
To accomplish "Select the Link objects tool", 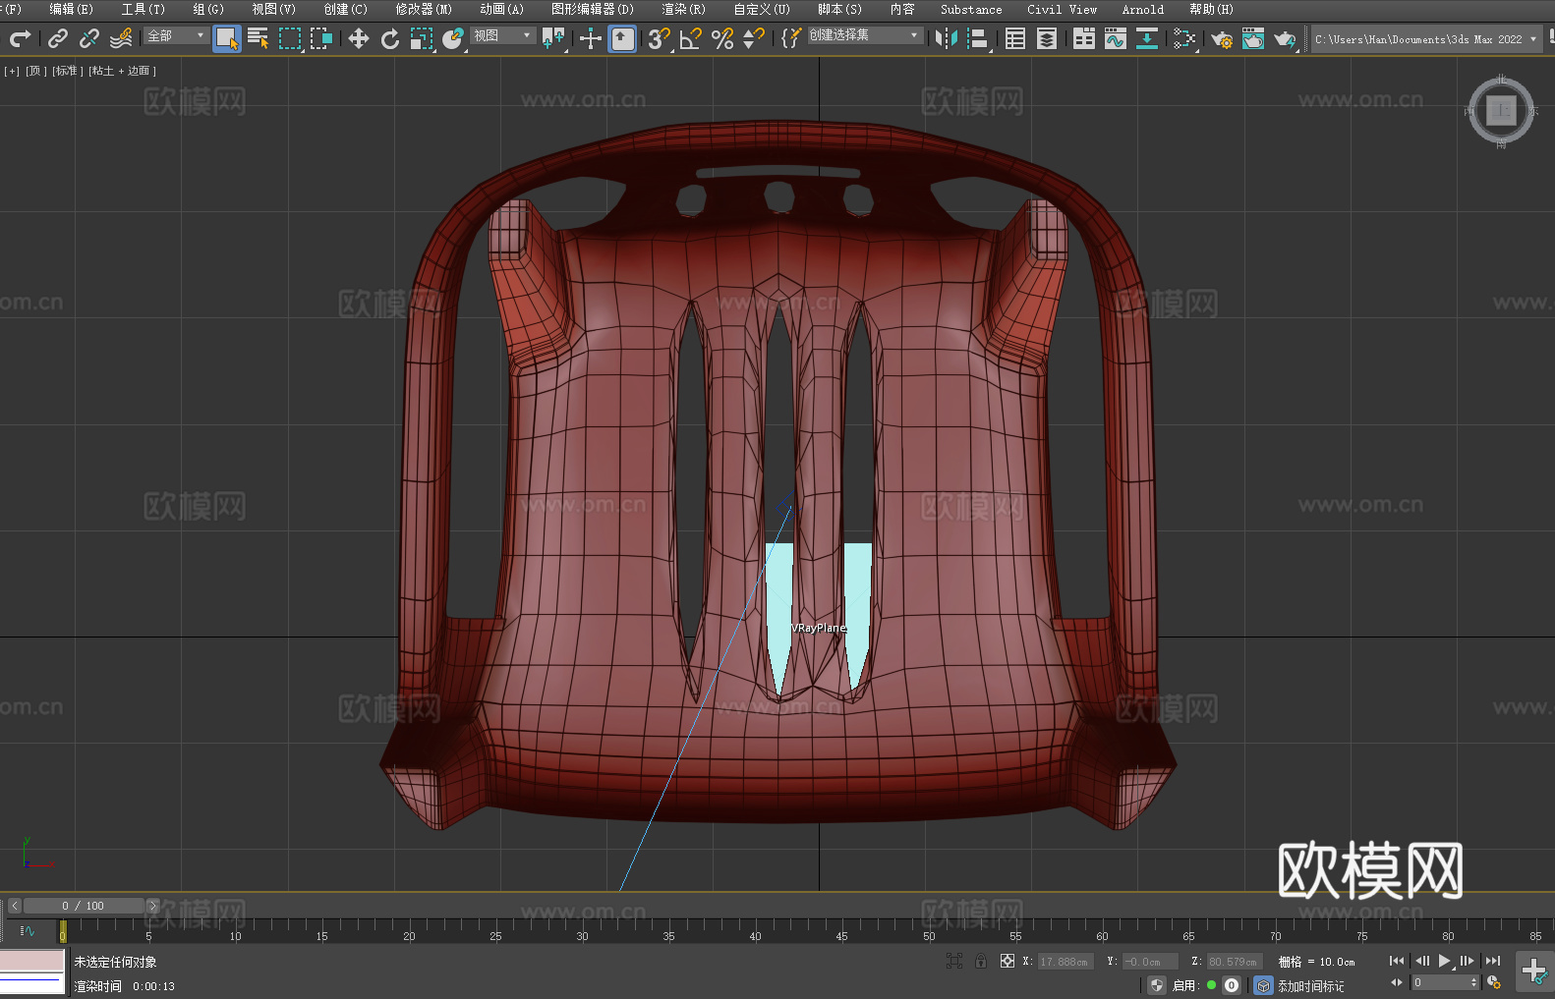I will (58, 38).
